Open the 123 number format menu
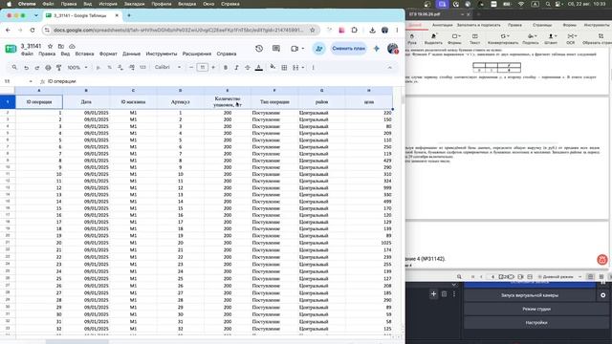The height and width of the screenshot is (344, 612). click(142, 68)
